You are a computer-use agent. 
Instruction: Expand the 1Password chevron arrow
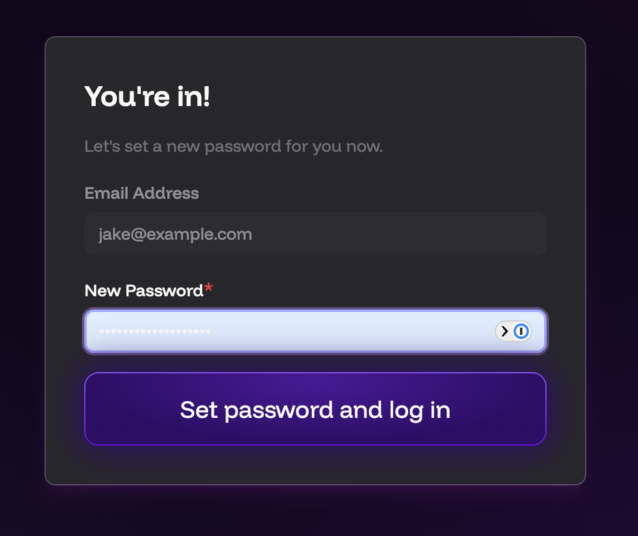505,331
